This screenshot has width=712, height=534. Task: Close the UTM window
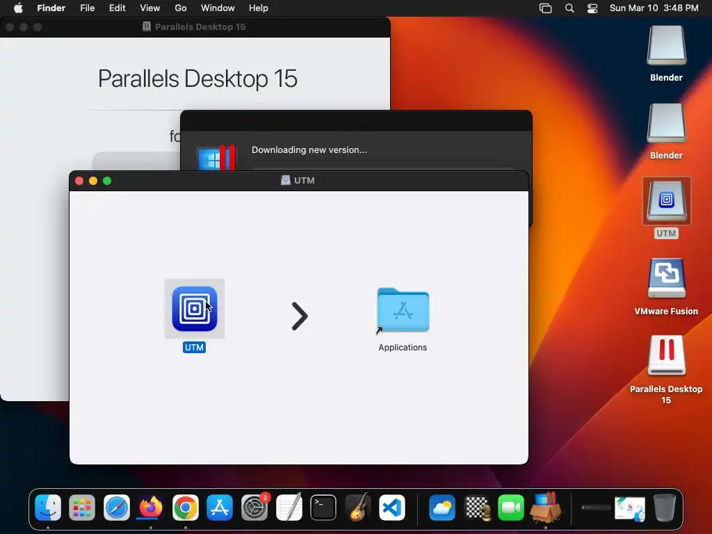(x=79, y=181)
